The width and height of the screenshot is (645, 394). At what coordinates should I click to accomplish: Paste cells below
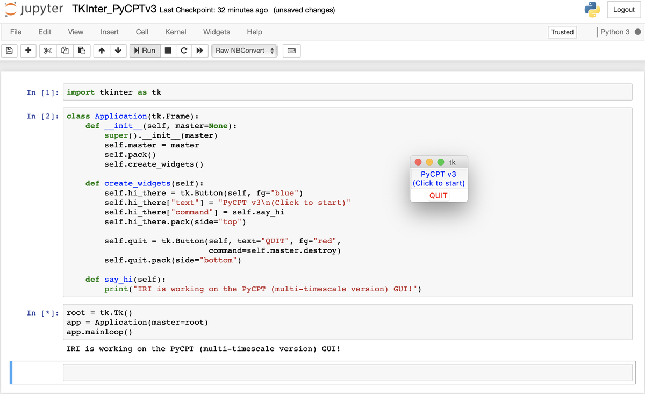(81, 51)
